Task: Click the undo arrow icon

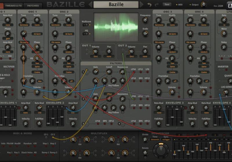Action: [149, 5]
